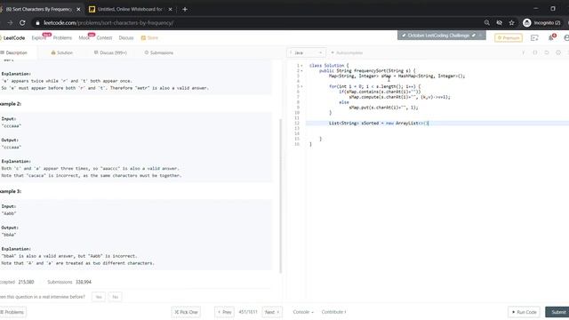Open the Incognito profile icon
This screenshot has height=320, width=569.
click(x=527, y=23)
